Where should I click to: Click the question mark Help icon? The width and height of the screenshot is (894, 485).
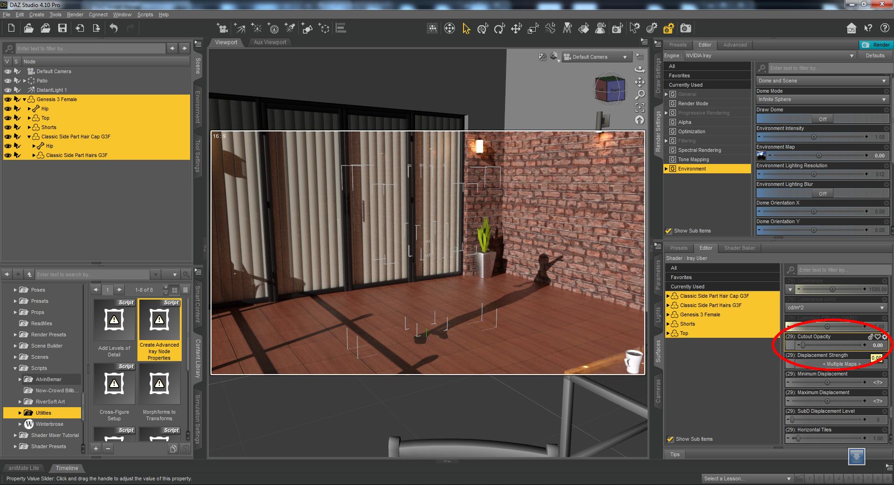(x=885, y=28)
